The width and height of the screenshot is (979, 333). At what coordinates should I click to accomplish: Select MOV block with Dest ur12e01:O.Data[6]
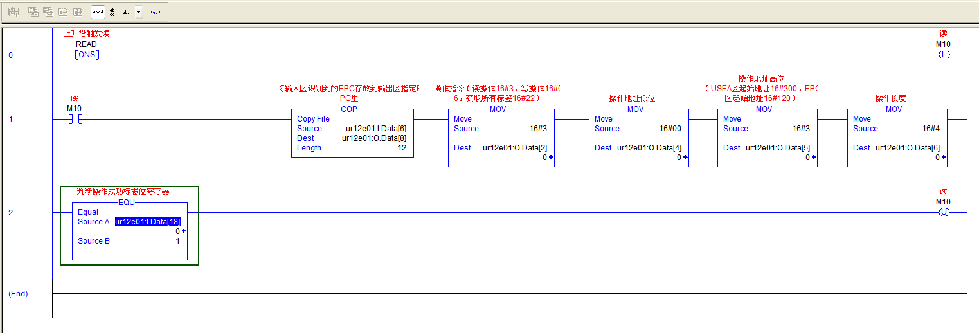click(x=897, y=138)
